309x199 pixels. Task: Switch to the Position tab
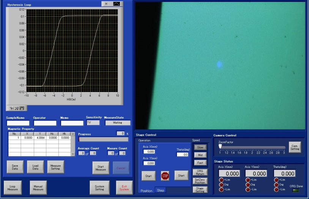[146, 190]
